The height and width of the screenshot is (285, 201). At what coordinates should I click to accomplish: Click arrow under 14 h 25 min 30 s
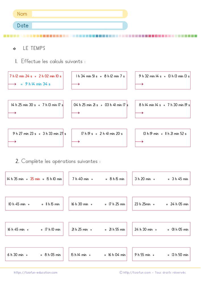(x=12, y=113)
